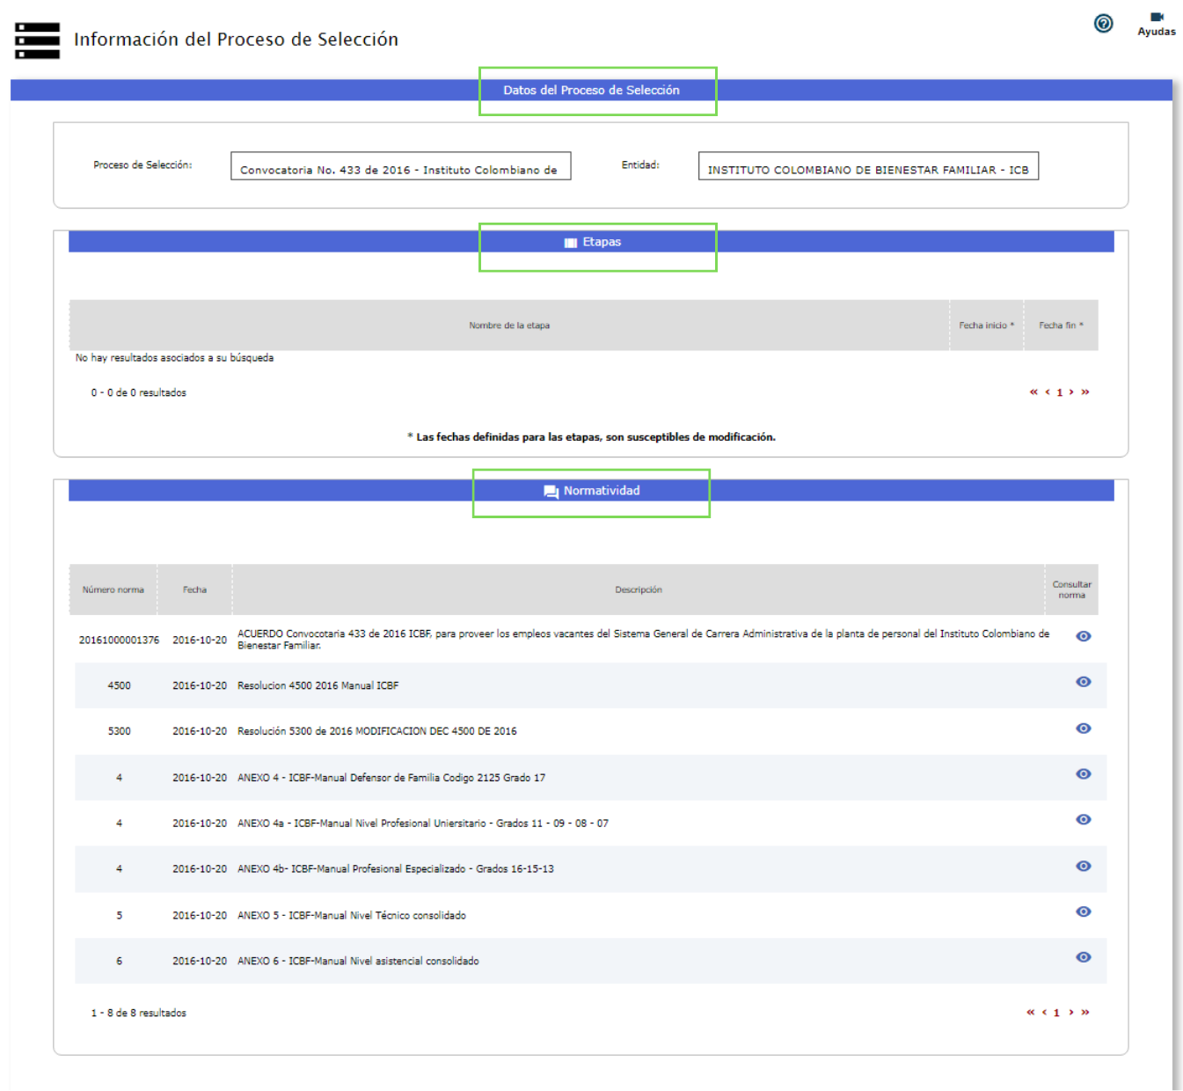
Task: Open ANEXO 5 Nivel Técnico eye icon
Action: coord(1084,912)
